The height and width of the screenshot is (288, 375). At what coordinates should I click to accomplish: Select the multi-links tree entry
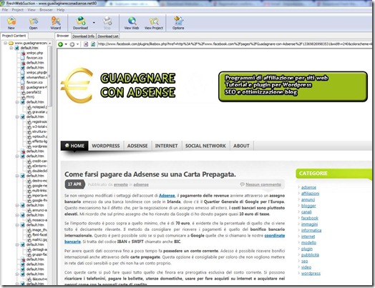coord(39,190)
